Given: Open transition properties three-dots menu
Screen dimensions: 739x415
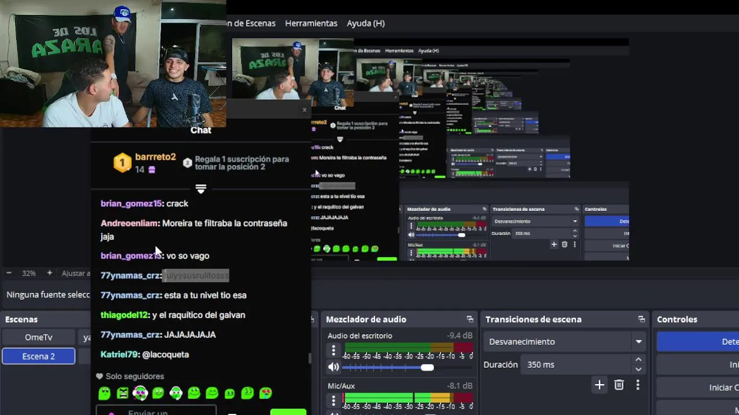Looking at the screenshot, I should point(638,385).
